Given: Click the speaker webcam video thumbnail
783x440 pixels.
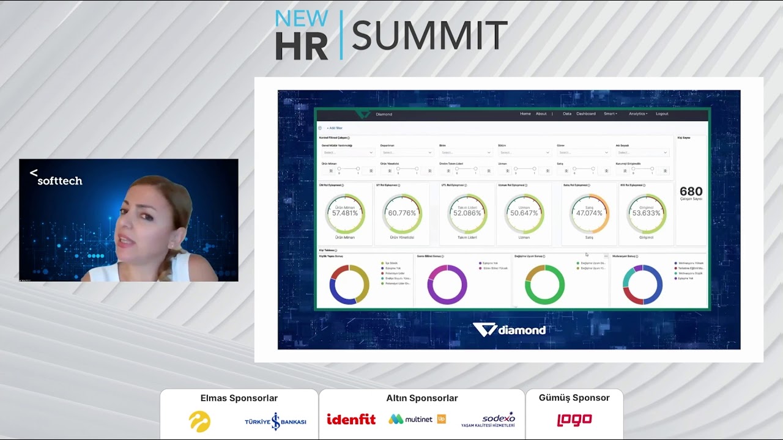Looking at the screenshot, I should click(128, 220).
